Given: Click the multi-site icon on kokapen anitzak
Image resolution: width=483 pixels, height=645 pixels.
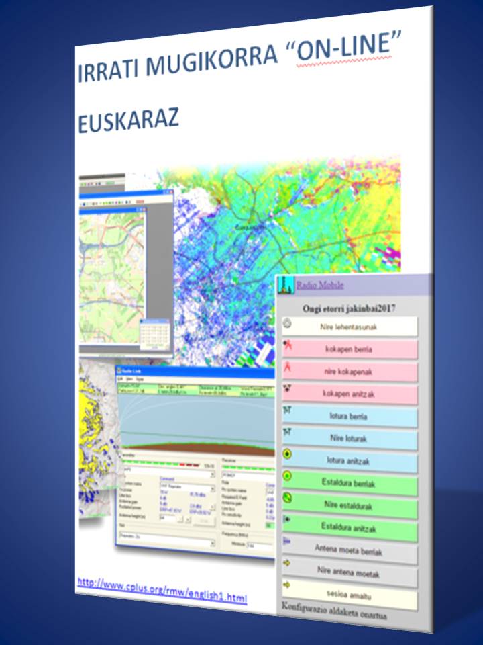Looking at the screenshot, I should click(288, 390).
